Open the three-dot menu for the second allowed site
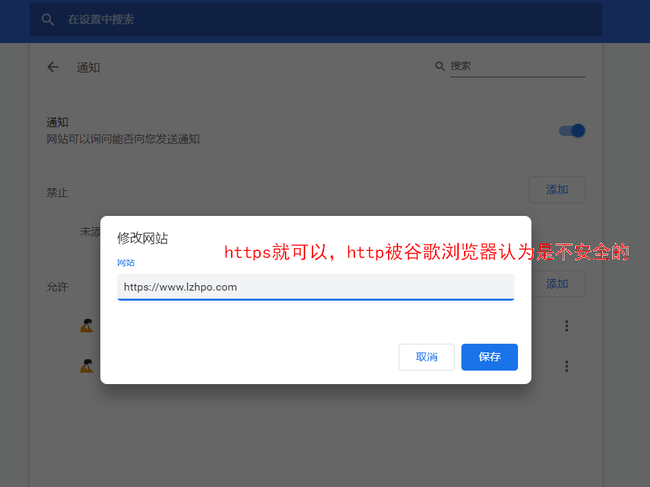The image size is (650, 487). 566,366
